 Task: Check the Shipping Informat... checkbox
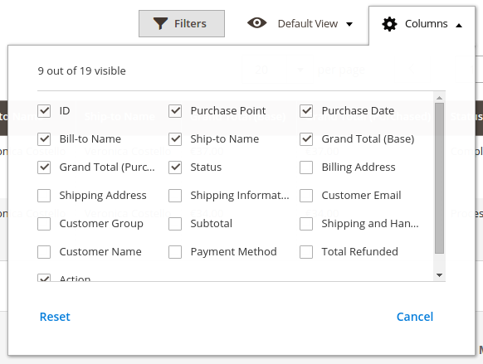175,196
